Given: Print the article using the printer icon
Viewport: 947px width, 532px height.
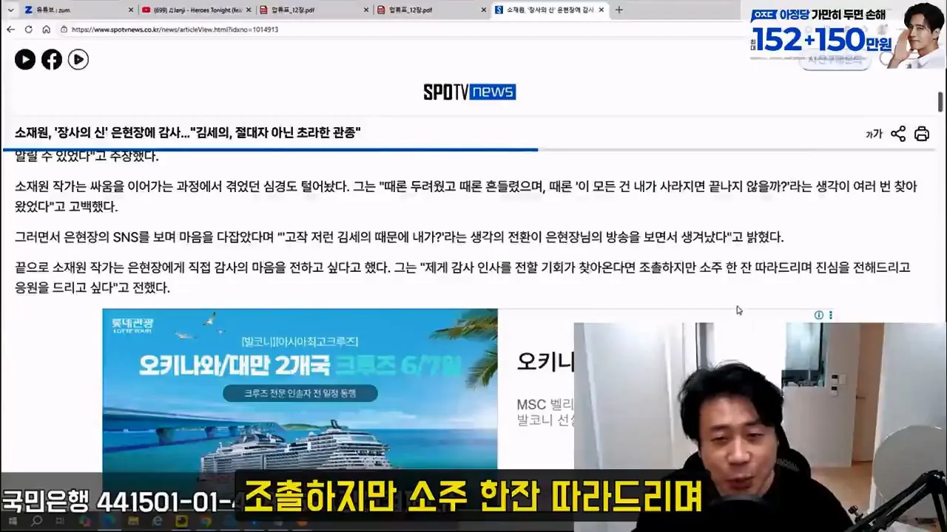Looking at the screenshot, I should click(922, 134).
